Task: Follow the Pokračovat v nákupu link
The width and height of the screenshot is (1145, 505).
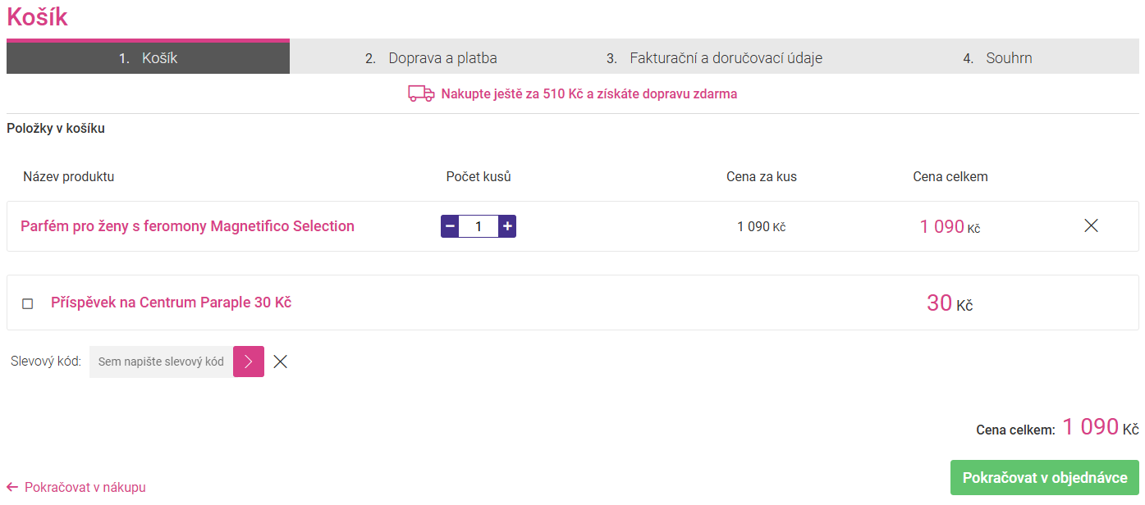Action: click(x=85, y=487)
